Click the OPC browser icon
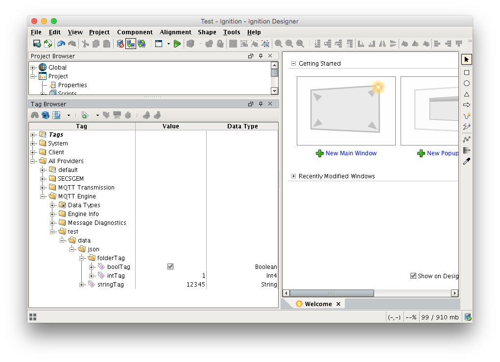Viewport: 500px width, 362px height. [117, 115]
